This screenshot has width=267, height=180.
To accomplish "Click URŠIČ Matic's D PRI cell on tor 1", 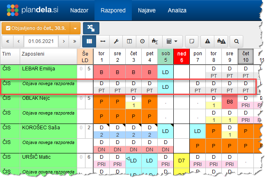I will tap(101, 160).
